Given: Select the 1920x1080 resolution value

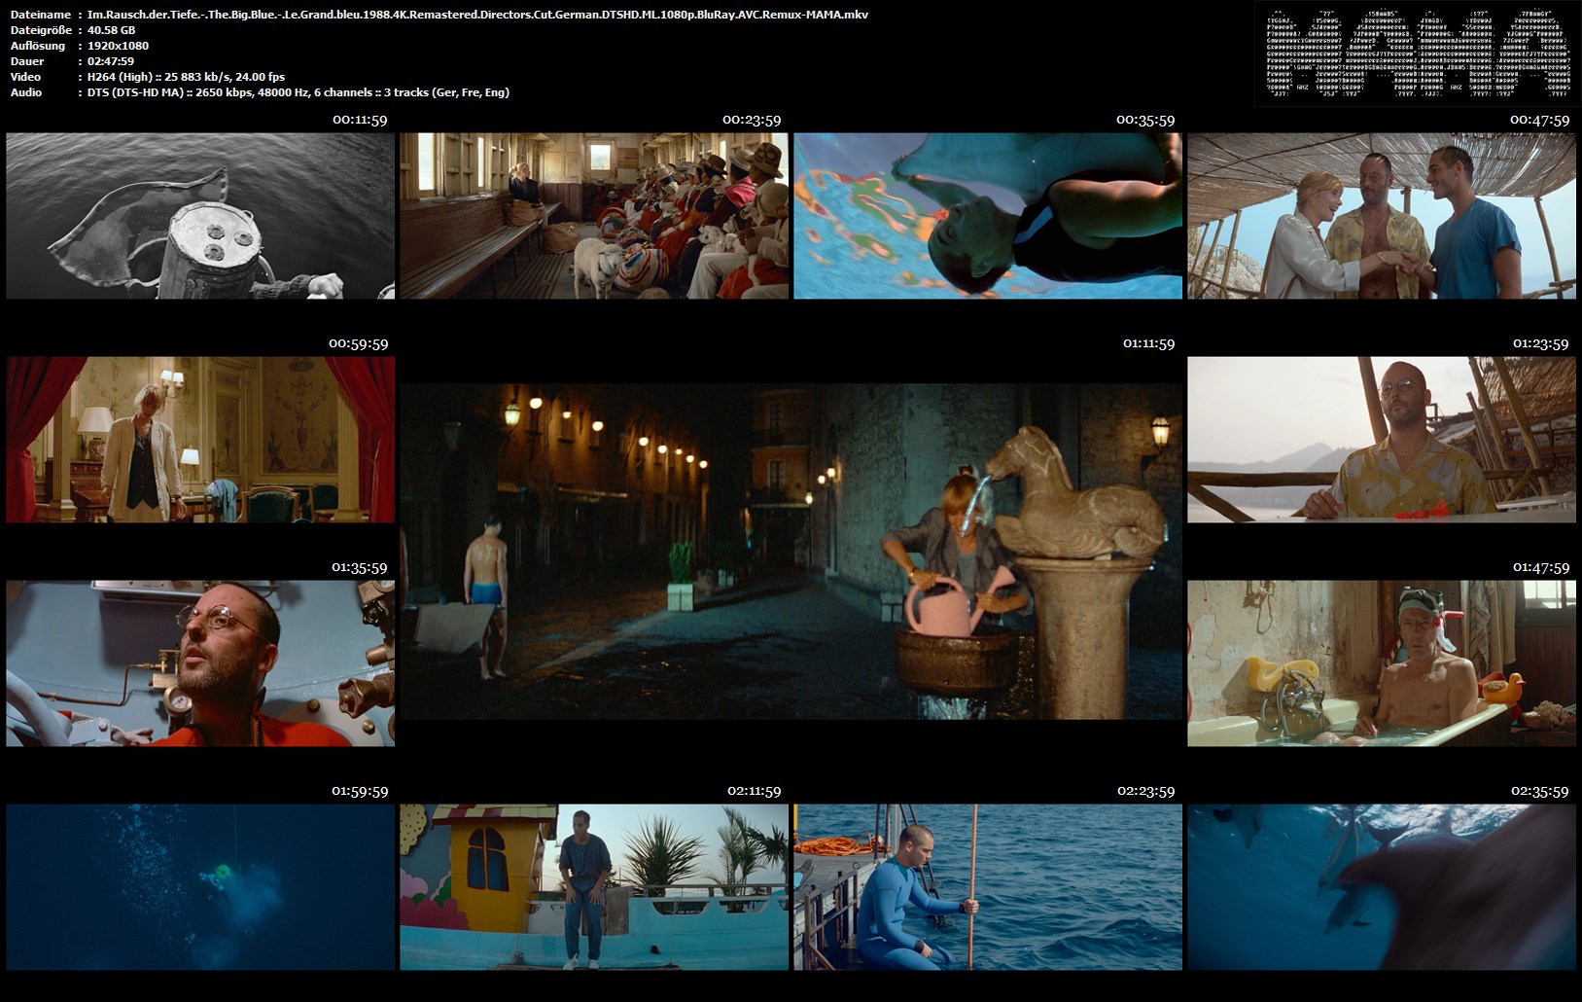Looking at the screenshot, I should [118, 46].
